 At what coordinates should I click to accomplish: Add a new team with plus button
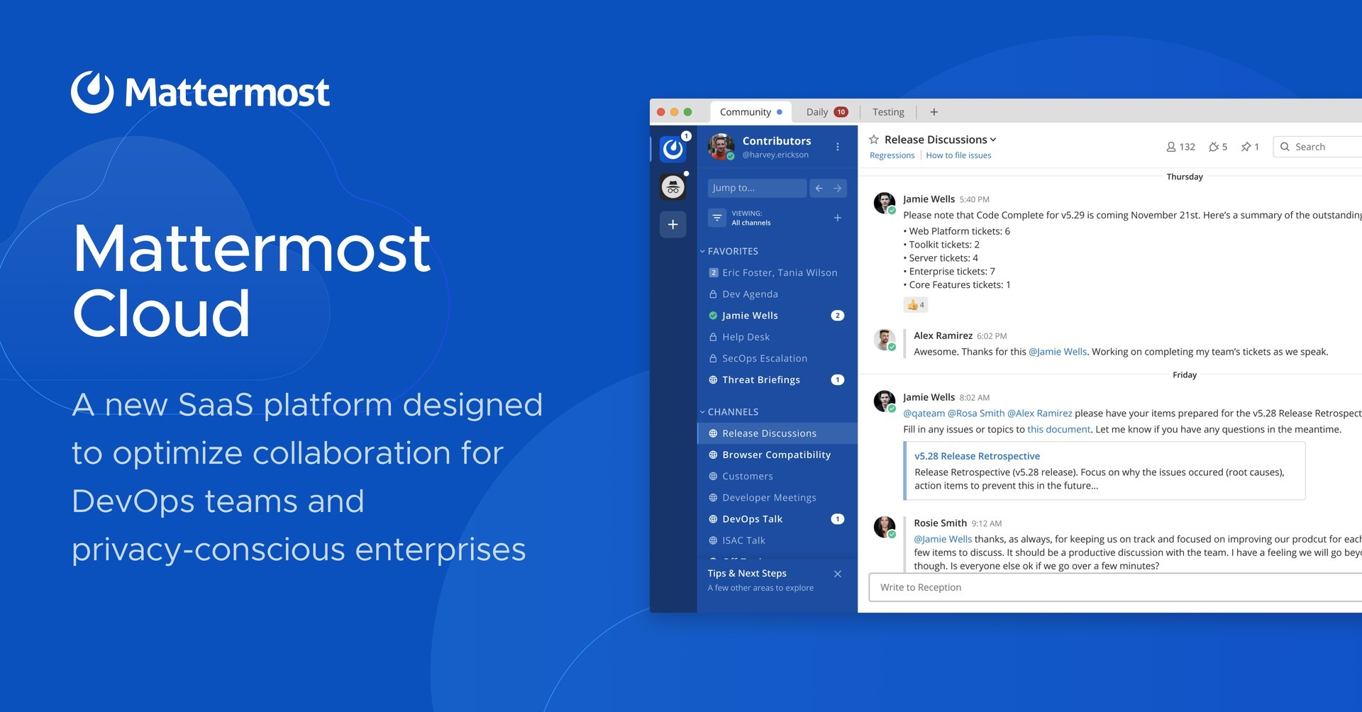tap(672, 225)
